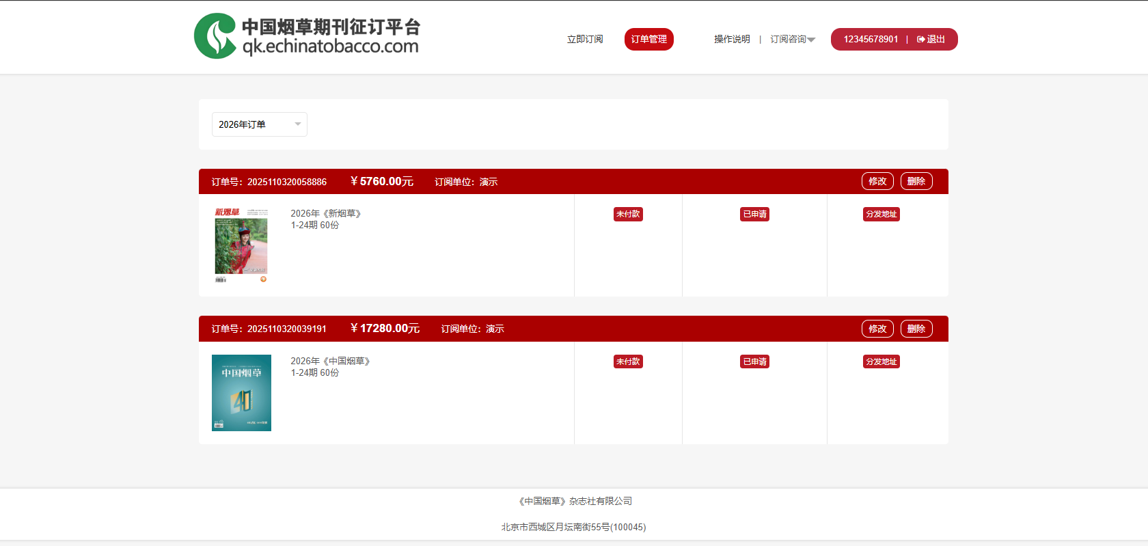Open the 2026年订单 year dropdown
The width and height of the screenshot is (1148, 546).
259,124
